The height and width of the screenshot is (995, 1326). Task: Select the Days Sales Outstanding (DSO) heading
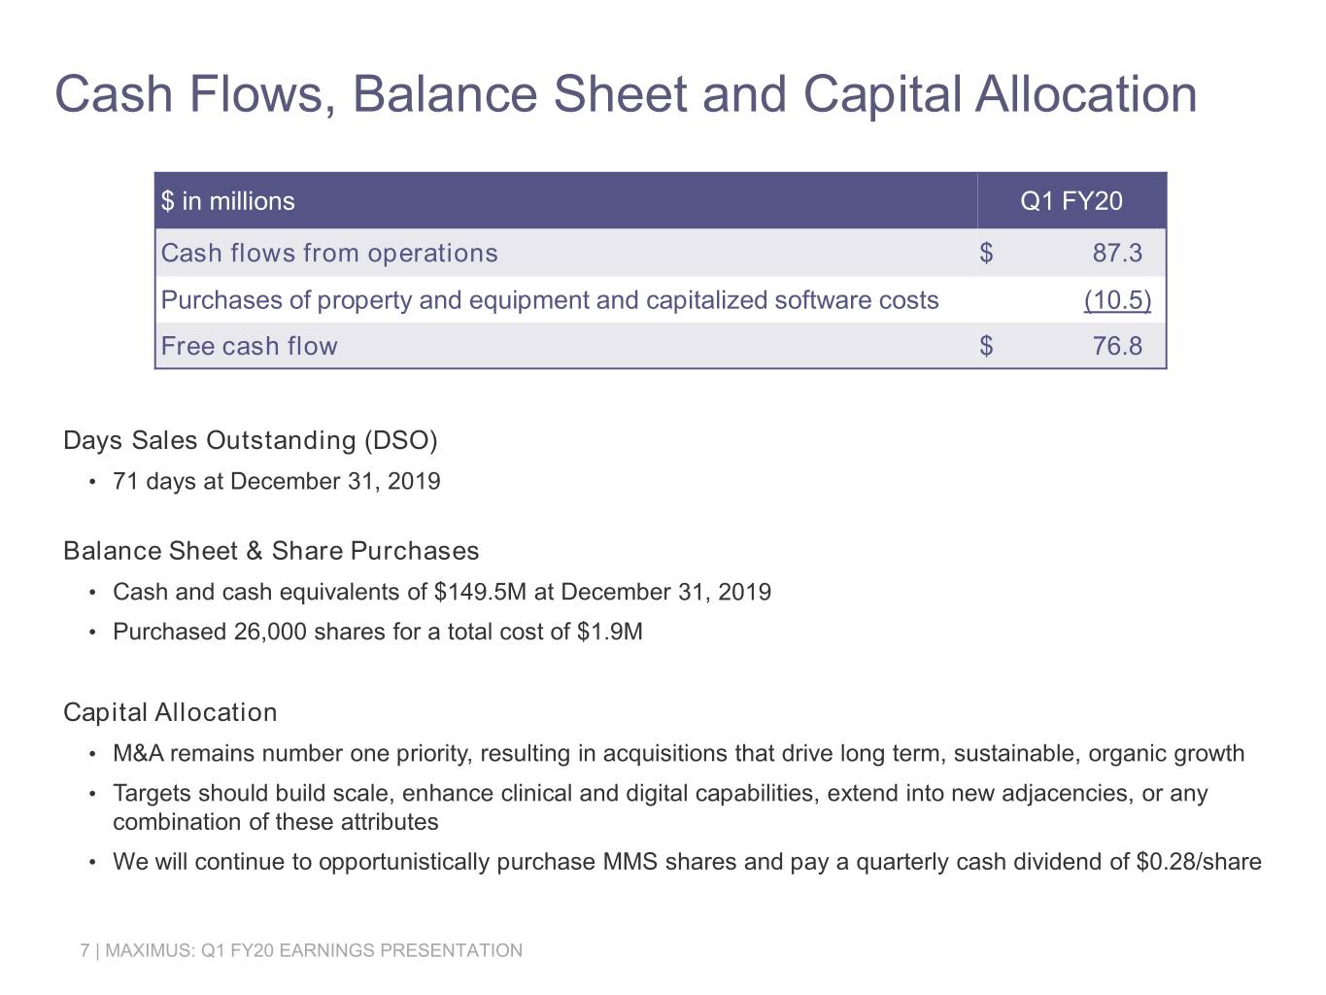tap(251, 441)
